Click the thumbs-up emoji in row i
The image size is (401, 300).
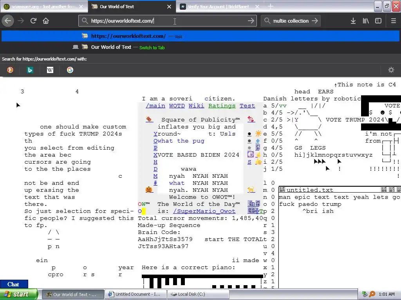pyautogui.click(x=258, y=162)
